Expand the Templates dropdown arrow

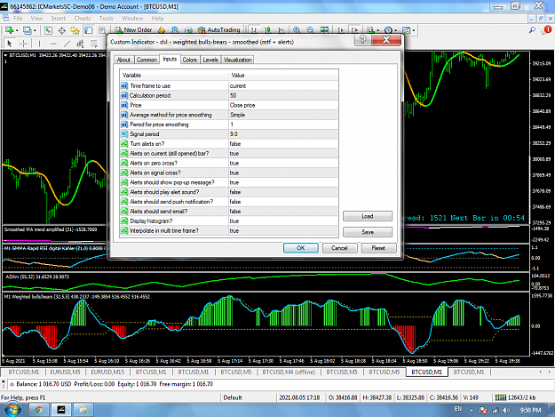[414, 30]
